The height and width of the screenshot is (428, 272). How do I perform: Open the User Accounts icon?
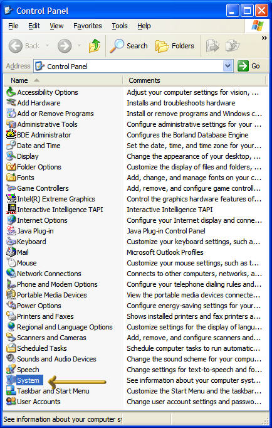point(11,401)
